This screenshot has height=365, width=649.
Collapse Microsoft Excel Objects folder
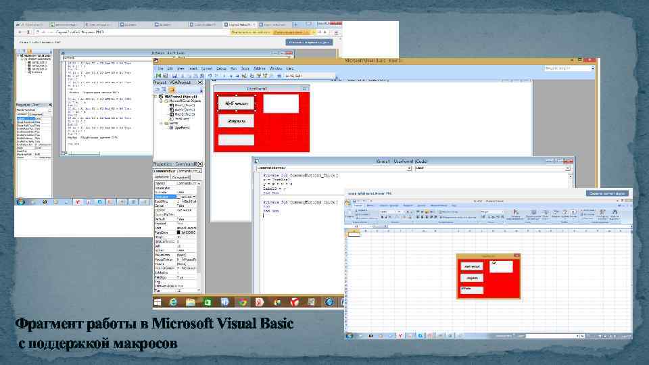(161, 101)
